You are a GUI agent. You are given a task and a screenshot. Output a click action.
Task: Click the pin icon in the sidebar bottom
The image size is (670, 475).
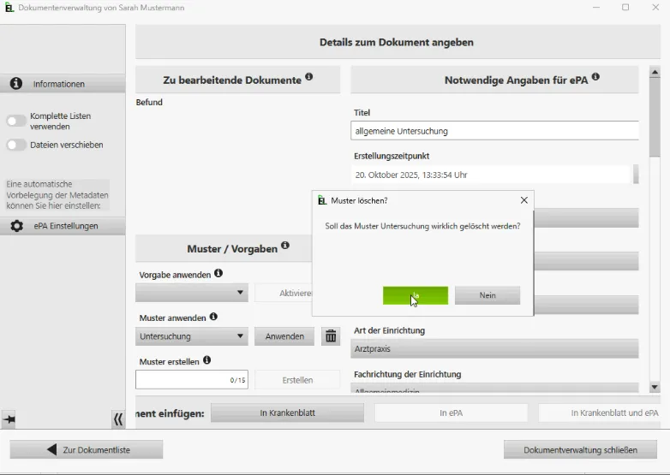point(9,419)
